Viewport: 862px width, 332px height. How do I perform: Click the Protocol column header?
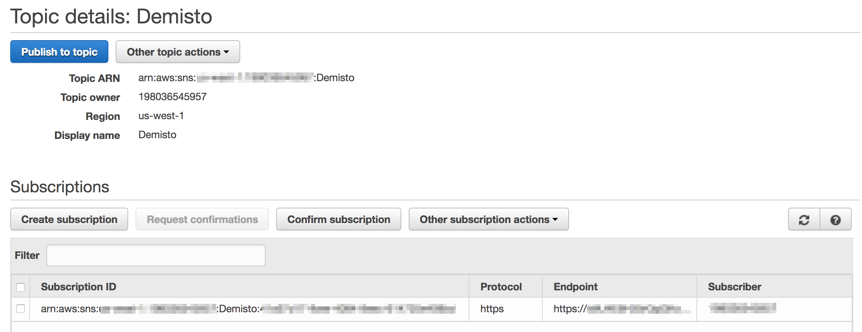point(501,287)
